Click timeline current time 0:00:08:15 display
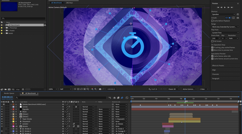The width and height of the screenshot is (242, 134). pos(7,97)
